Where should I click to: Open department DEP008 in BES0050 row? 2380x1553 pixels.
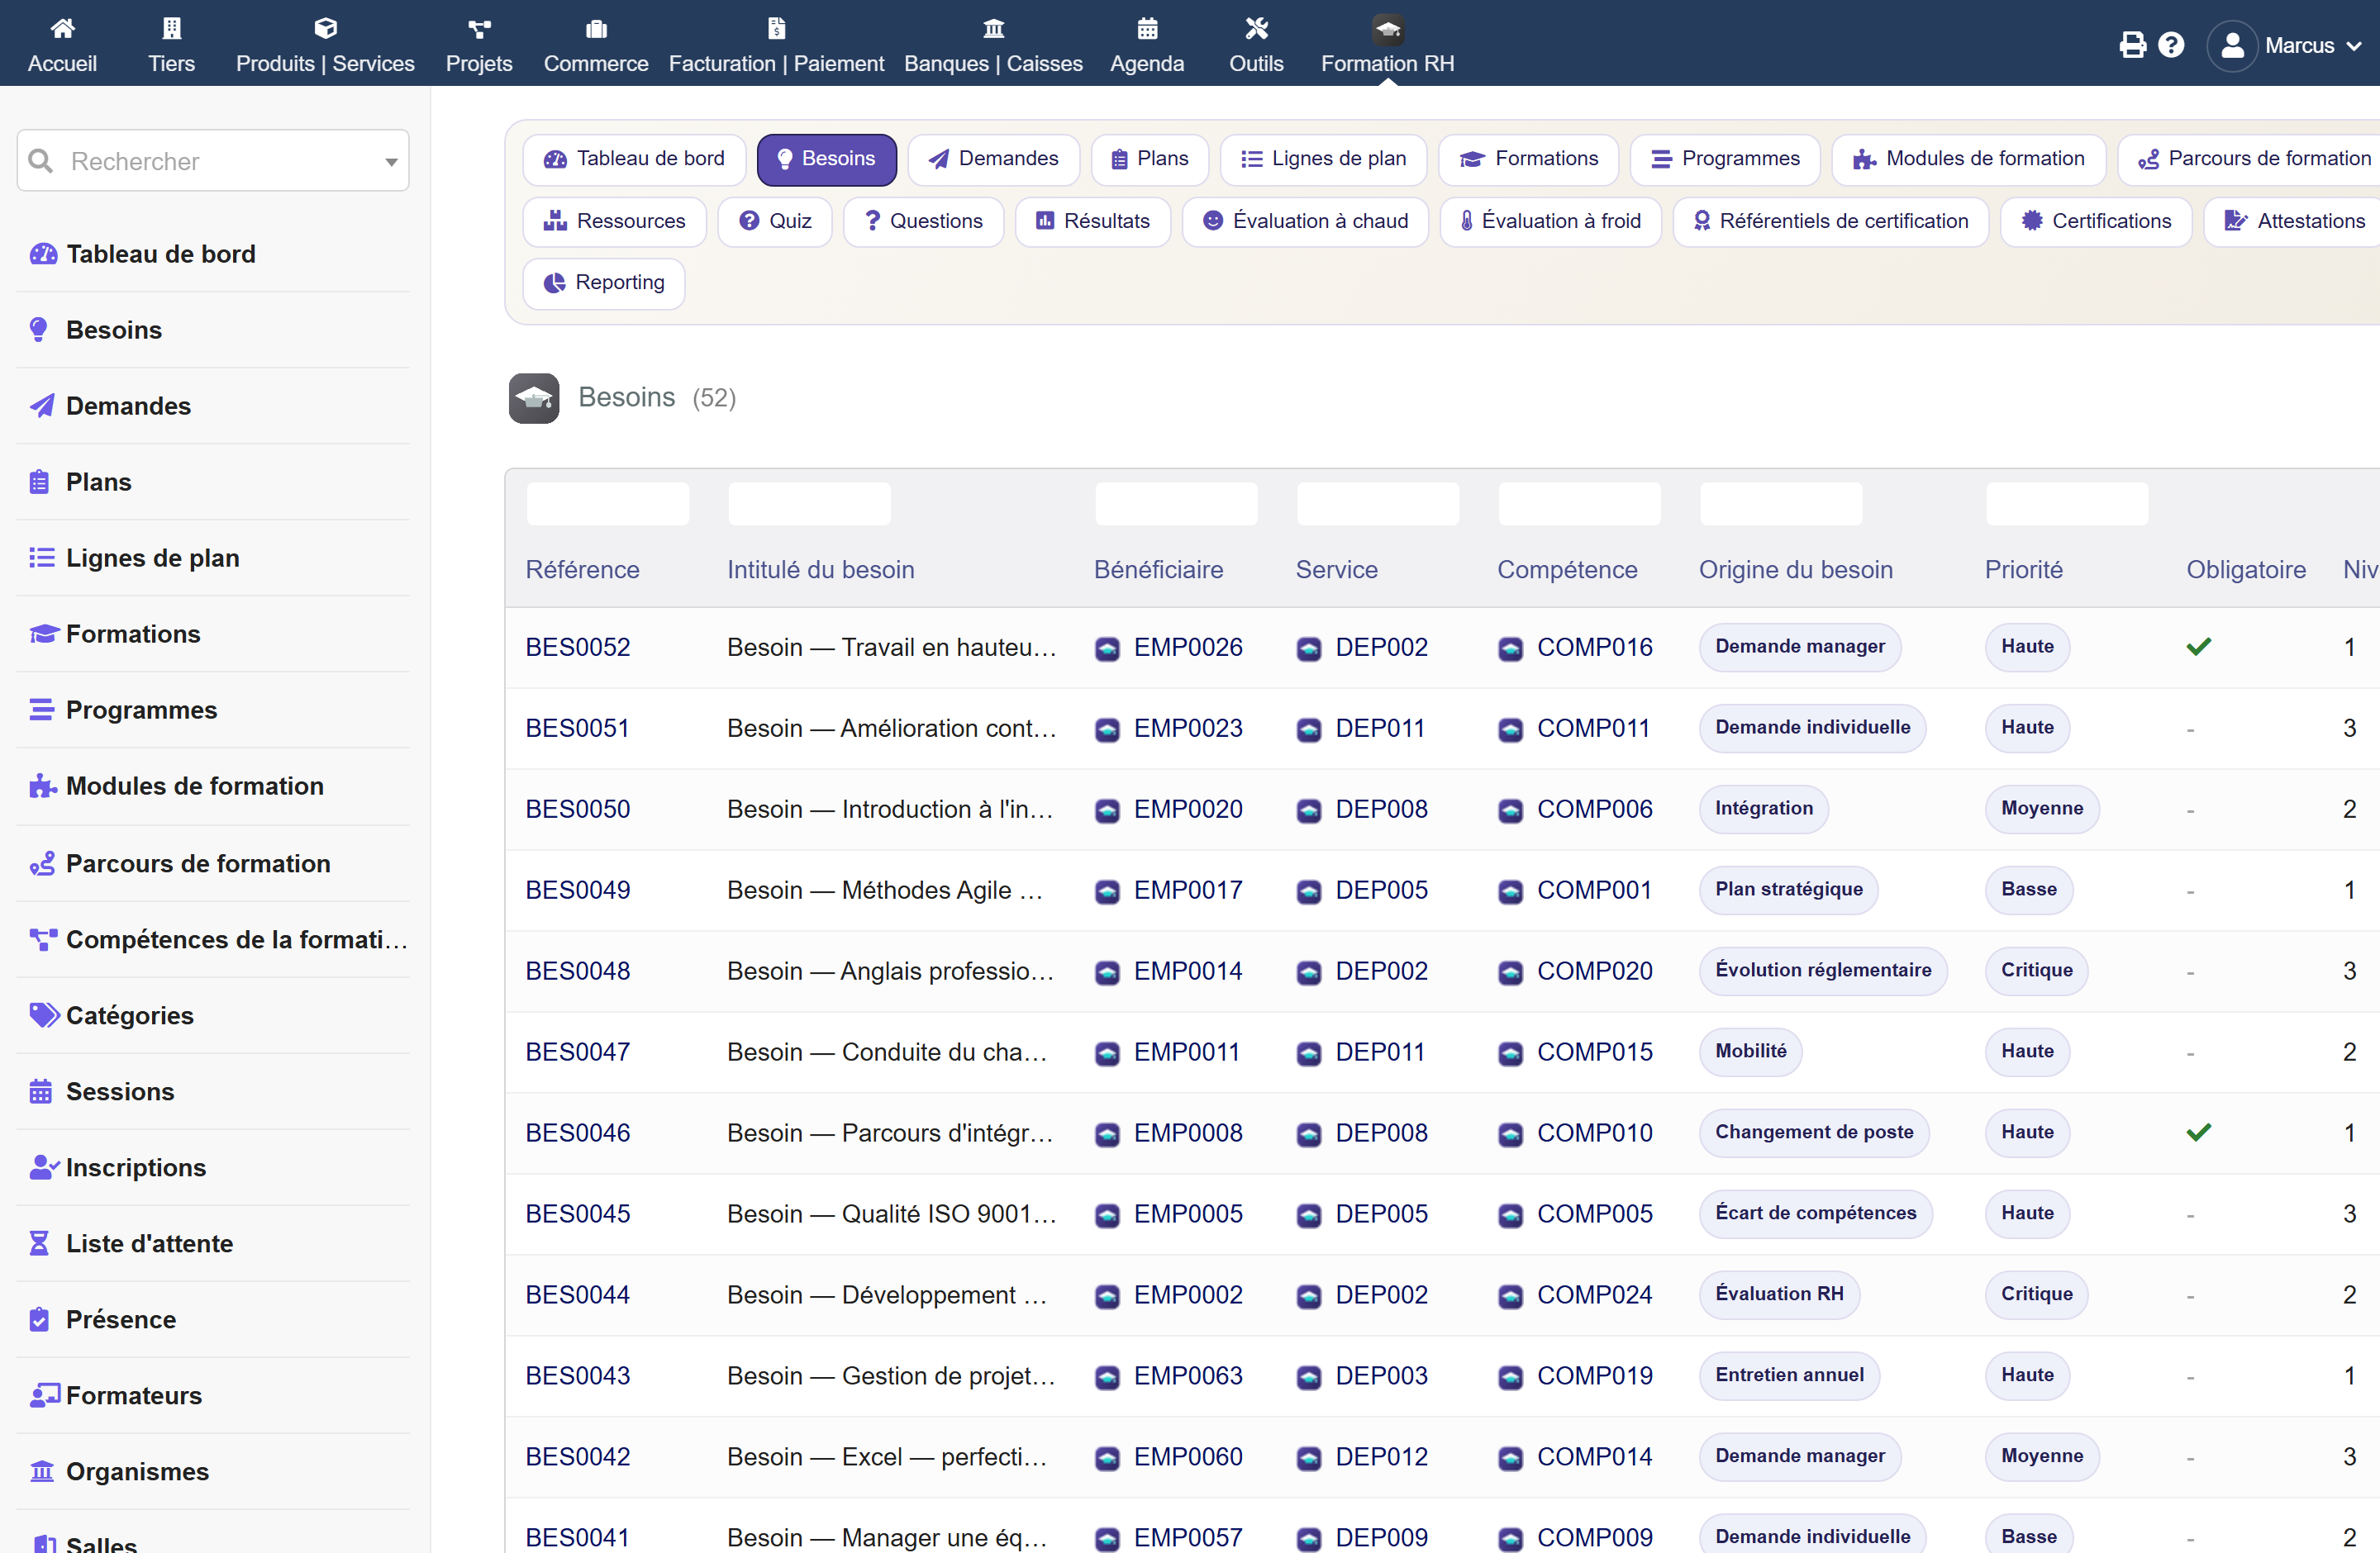pos(1381,810)
